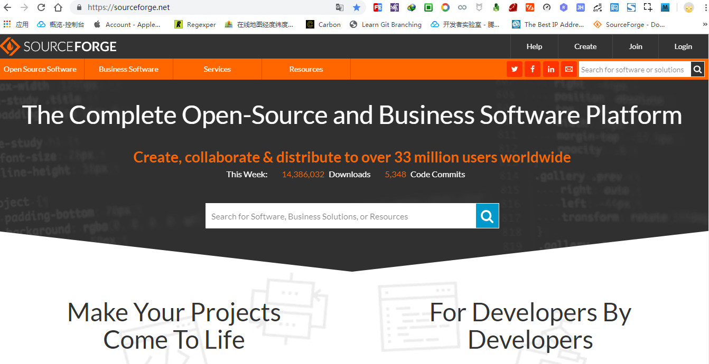Click the header search magnifier icon

click(697, 69)
